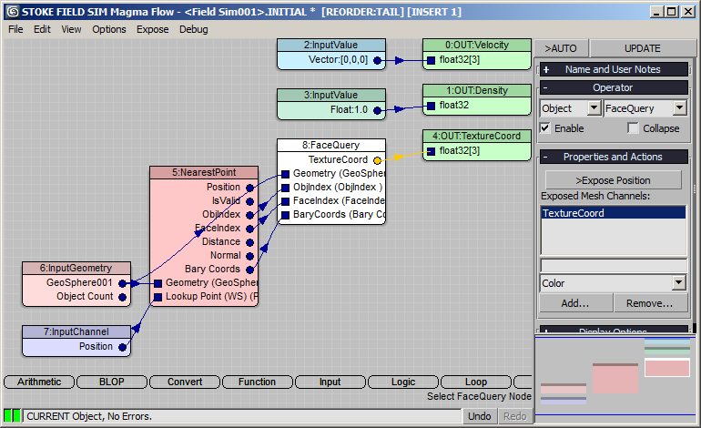Click the Remove... channel button

650,303
